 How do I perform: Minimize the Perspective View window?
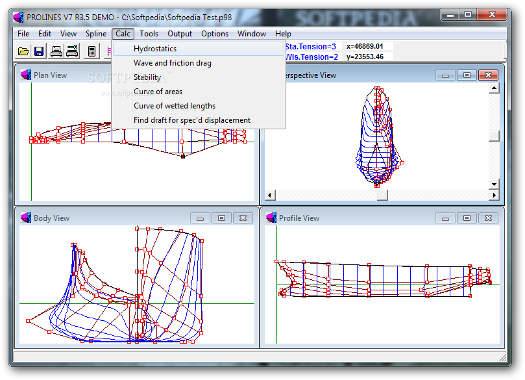pos(445,75)
